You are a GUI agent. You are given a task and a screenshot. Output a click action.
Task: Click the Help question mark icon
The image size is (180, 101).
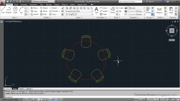(168, 1)
